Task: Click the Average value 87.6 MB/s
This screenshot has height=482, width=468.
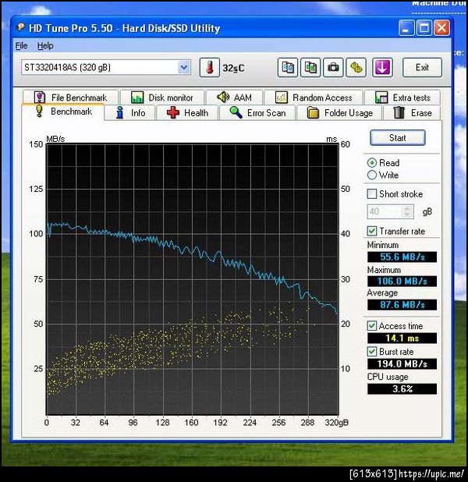Action: tap(402, 305)
